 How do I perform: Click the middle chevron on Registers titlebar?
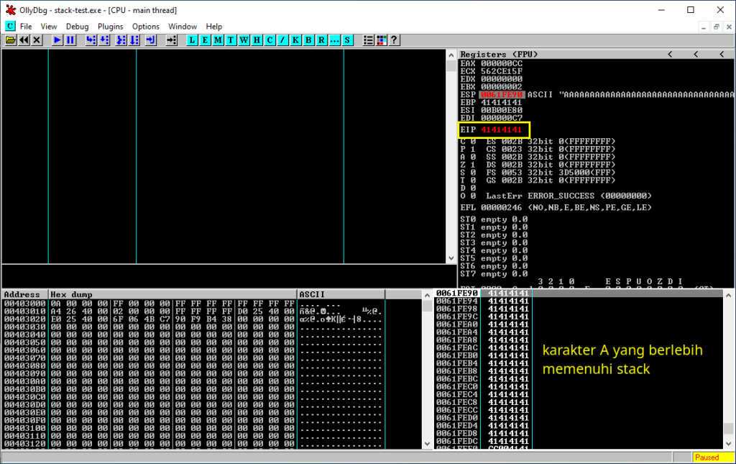click(694, 53)
